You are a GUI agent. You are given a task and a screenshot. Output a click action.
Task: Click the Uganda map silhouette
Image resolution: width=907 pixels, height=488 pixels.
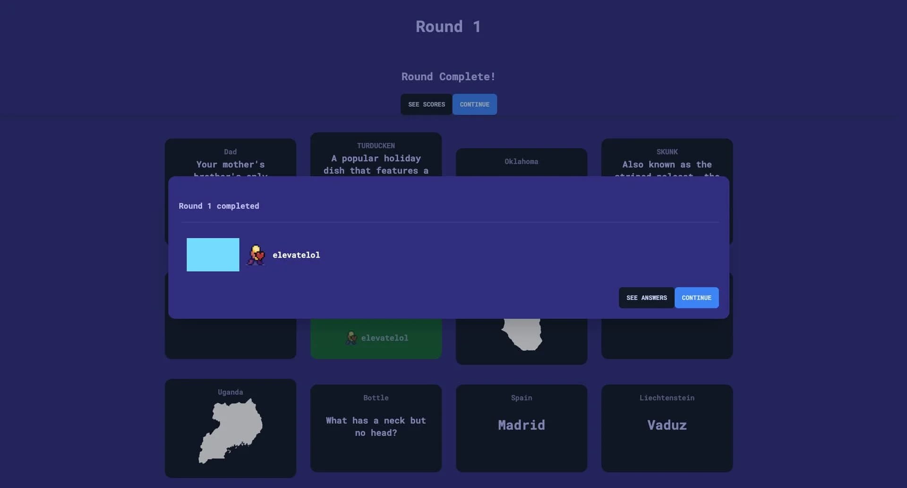231,431
